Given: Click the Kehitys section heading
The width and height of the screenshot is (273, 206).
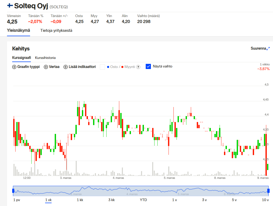Looking at the screenshot, I should pyautogui.click(x=21, y=49).
